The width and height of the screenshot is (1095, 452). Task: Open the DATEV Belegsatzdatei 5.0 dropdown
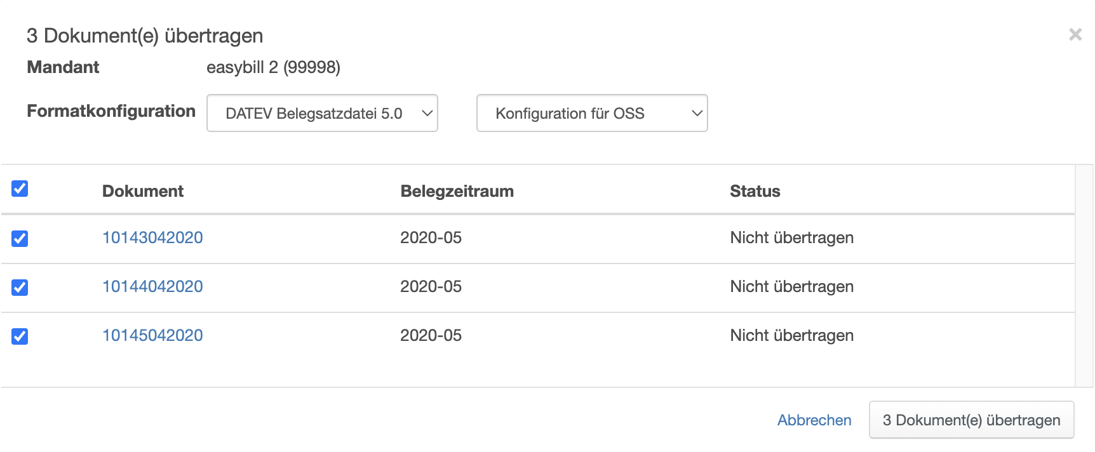click(x=322, y=114)
